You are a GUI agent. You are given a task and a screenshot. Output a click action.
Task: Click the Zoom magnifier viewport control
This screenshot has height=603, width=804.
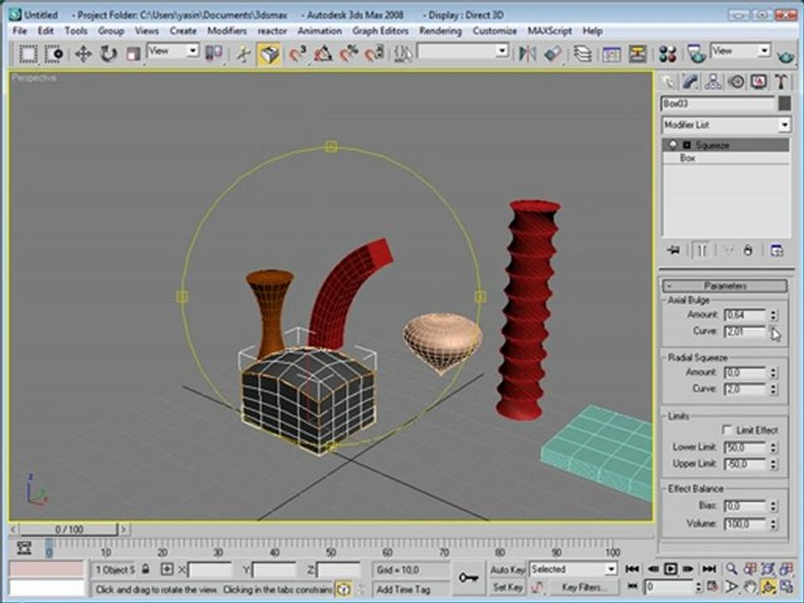[x=732, y=569]
